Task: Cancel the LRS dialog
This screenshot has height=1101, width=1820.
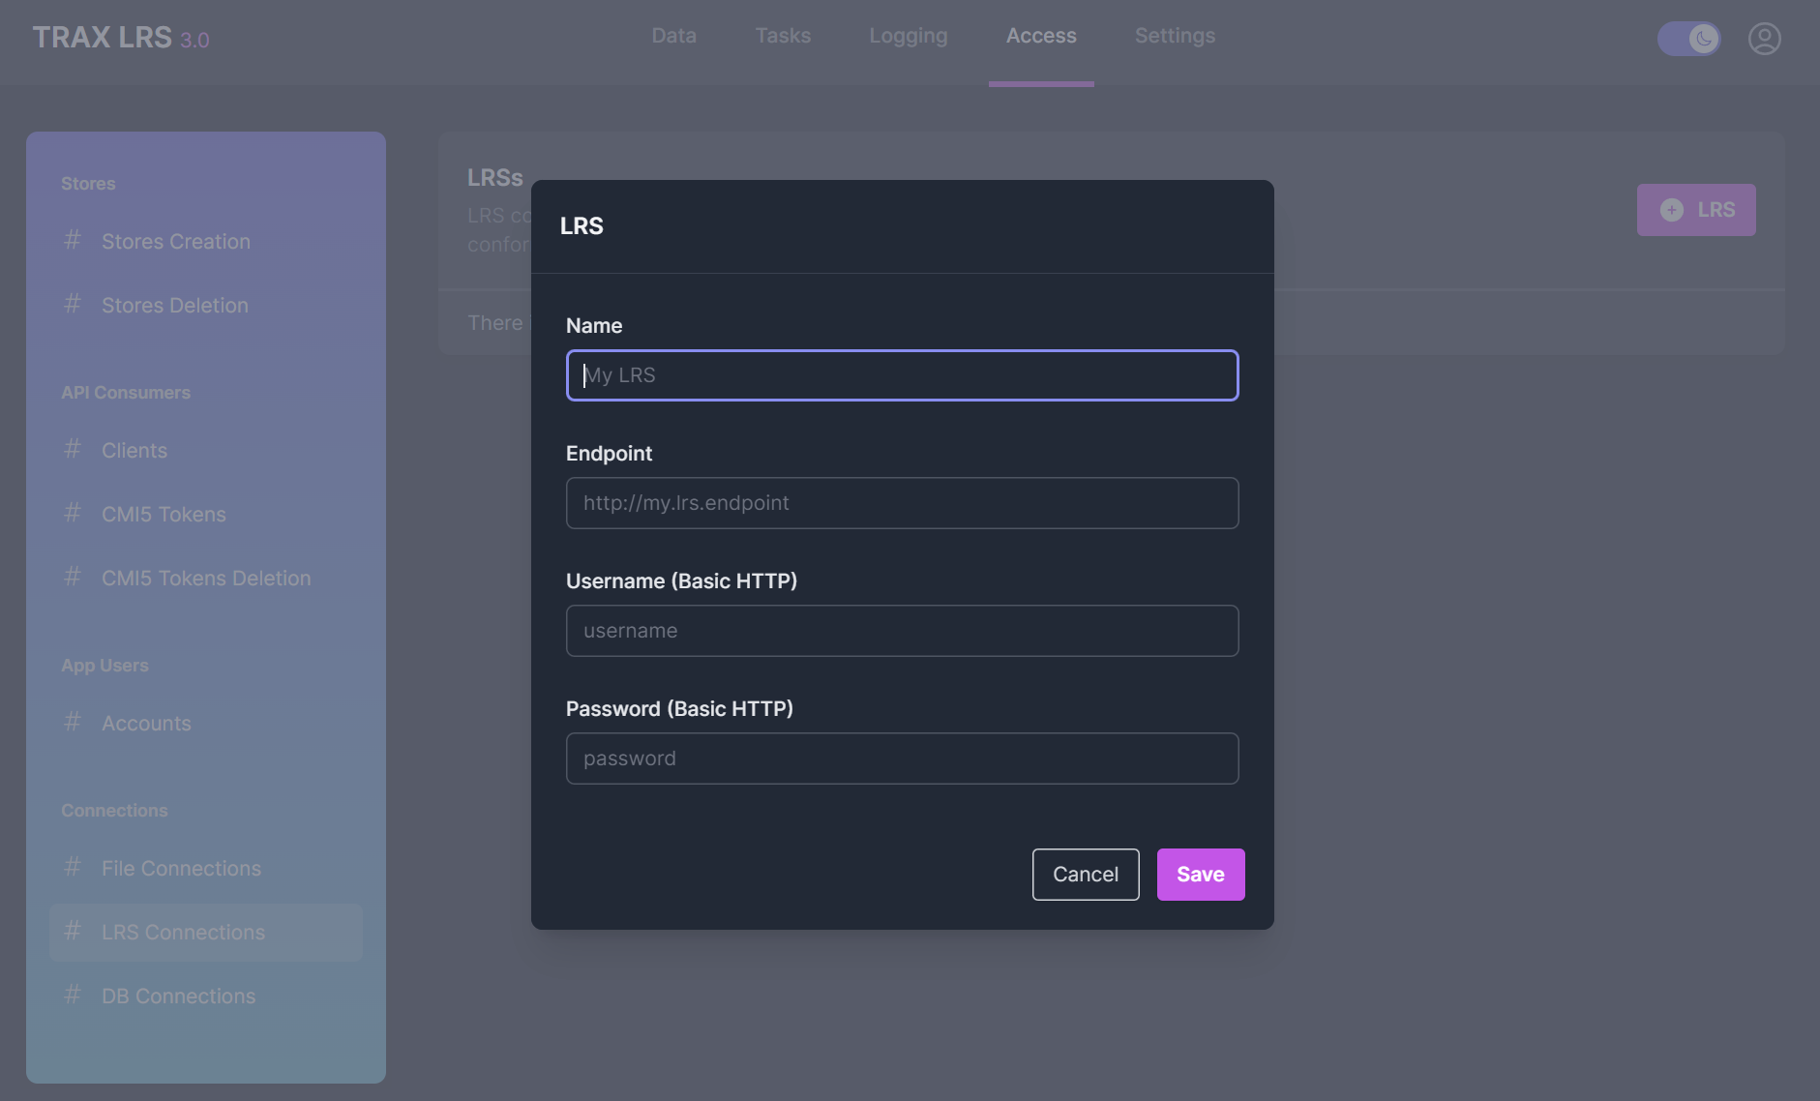Action: pos(1085,875)
